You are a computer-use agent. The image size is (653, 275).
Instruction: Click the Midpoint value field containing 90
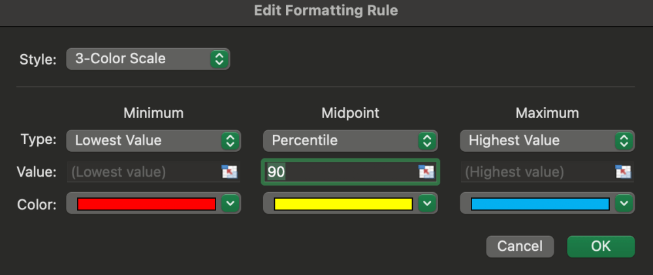point(340,172)
